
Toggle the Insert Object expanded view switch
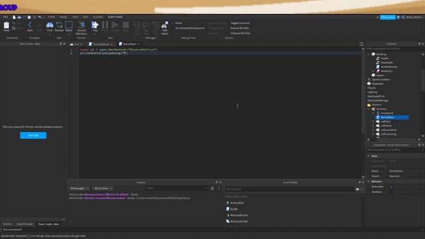(x=357, y=189)
